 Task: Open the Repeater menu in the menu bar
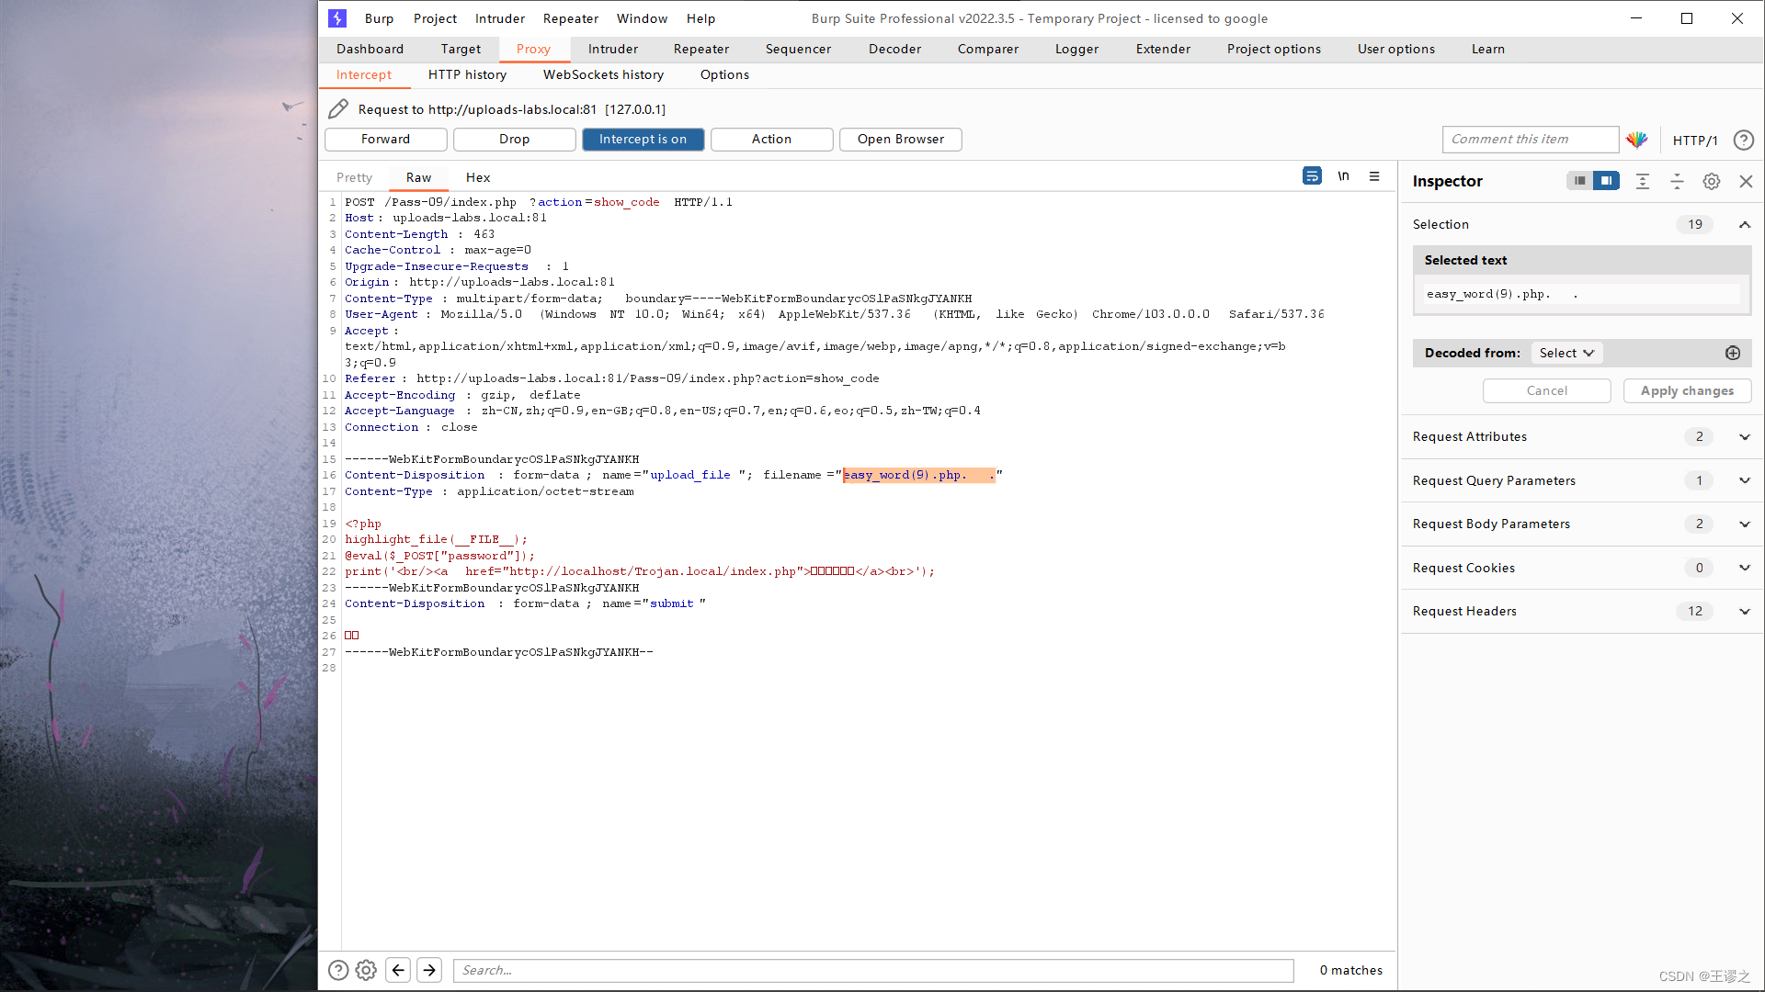(x=570, y=18)
